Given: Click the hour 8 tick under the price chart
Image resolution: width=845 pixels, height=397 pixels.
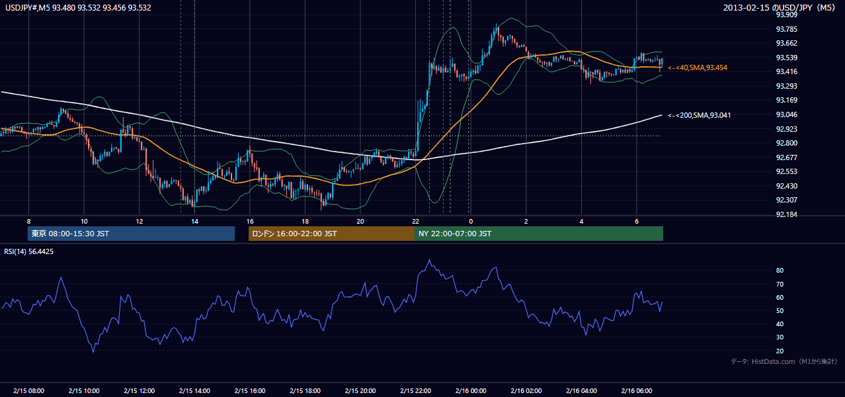Looking at the screenshot, I should (28, 221).
